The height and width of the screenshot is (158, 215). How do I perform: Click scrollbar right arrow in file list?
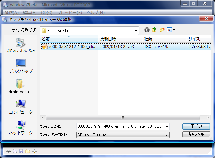(208, 117)
